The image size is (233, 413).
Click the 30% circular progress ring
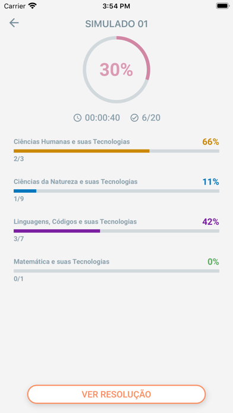(x=116, y=69)
